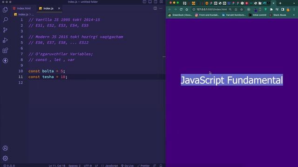Viewport: 298px width, 167px height.
Task: Open the errors and warnings count in status bar
Action: tap(9, 166)
